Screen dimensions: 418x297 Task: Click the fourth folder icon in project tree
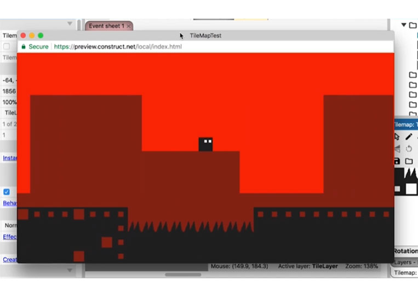[413, 94]
